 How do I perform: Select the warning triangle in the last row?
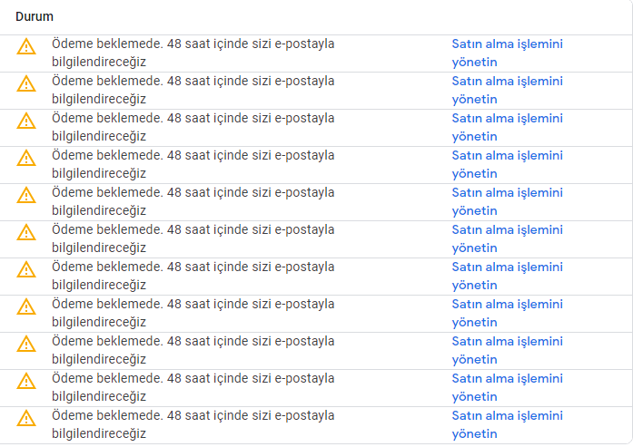26,418
